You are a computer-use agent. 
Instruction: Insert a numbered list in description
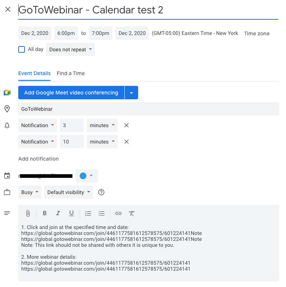(88, 213)
